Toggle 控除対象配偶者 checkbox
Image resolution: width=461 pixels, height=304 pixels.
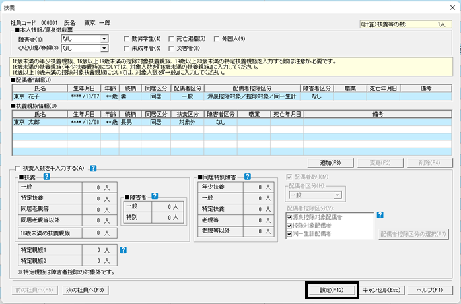(289, 226)
